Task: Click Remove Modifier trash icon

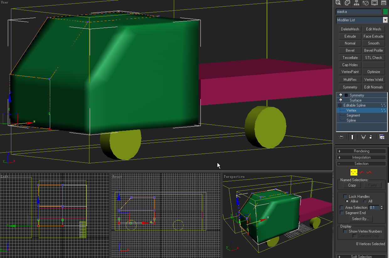Action: pyautogui.click(x=371, y=137)
